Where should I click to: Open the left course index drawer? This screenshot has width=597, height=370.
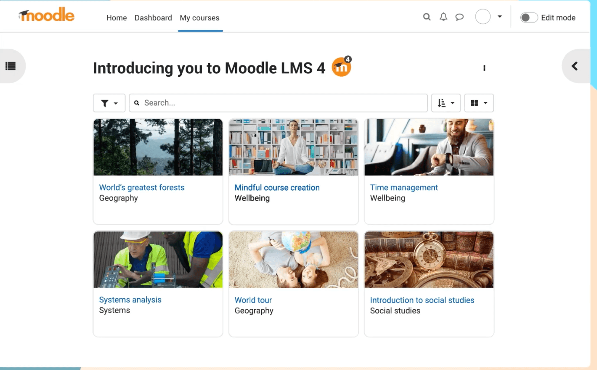11,66
